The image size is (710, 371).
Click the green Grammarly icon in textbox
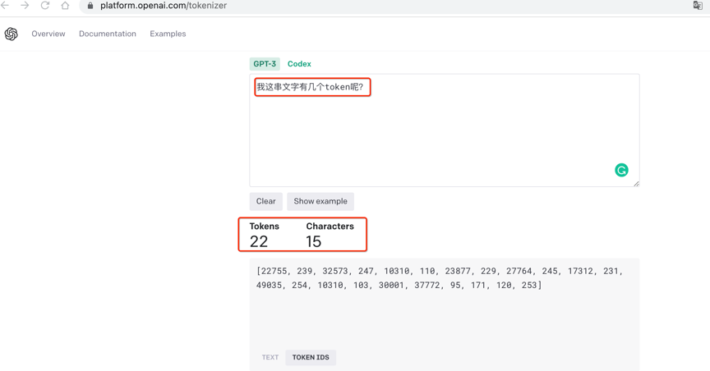pyautogui.click(x=621, y=170)
